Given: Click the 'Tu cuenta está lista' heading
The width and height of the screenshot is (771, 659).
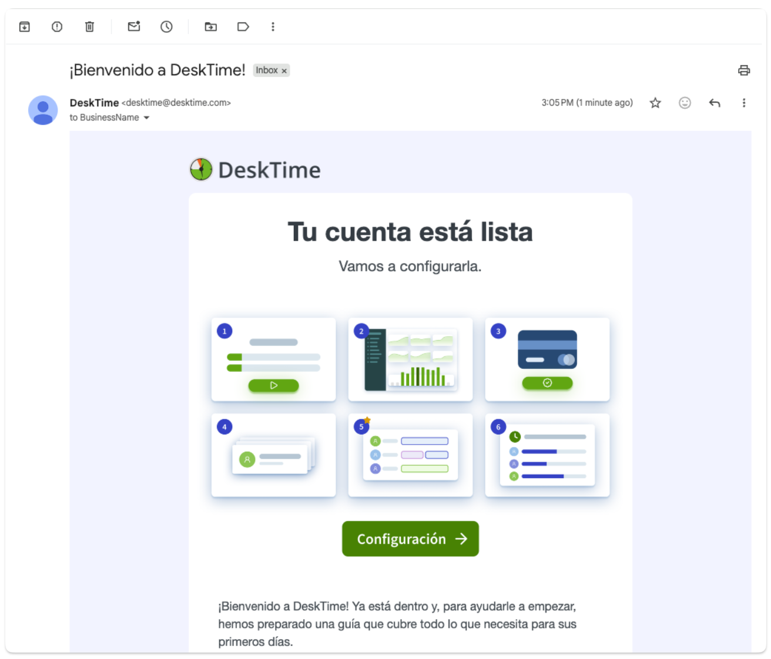Looking at the screenshot, I should click(x=410, y=232).
